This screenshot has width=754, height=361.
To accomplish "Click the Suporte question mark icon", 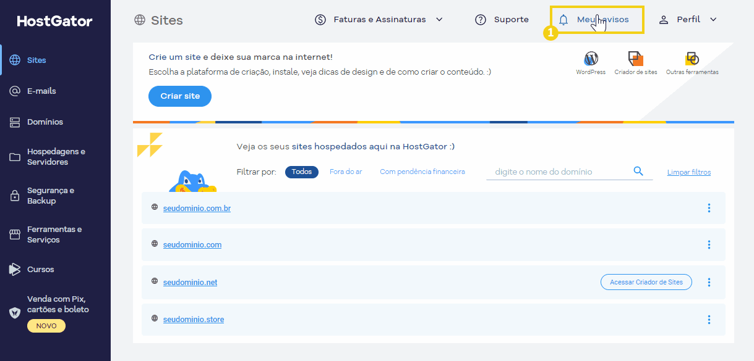I will [481, 20].
